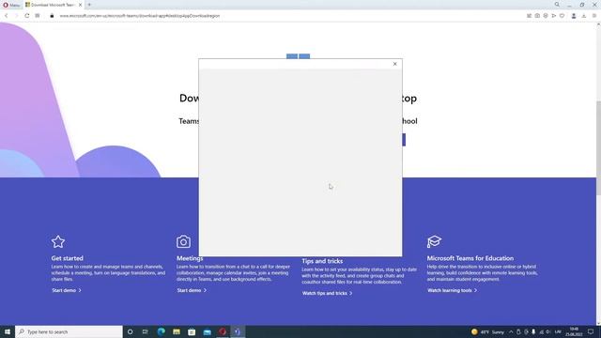Open the speed dial grid icon

point(38,16)
